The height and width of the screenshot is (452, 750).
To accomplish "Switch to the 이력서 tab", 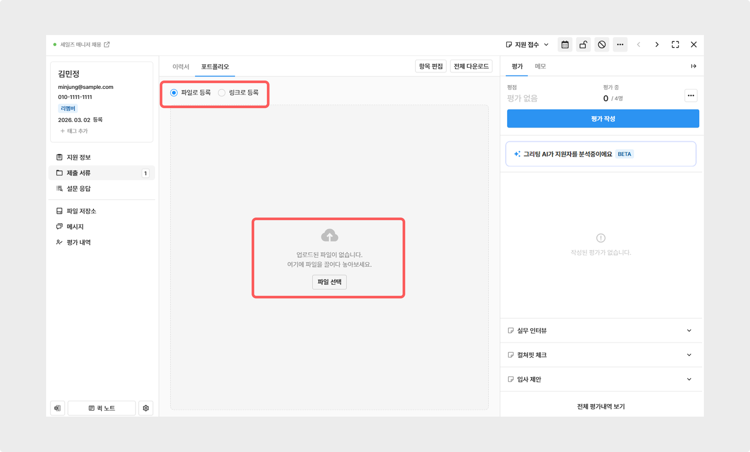I will pos(181,67).
